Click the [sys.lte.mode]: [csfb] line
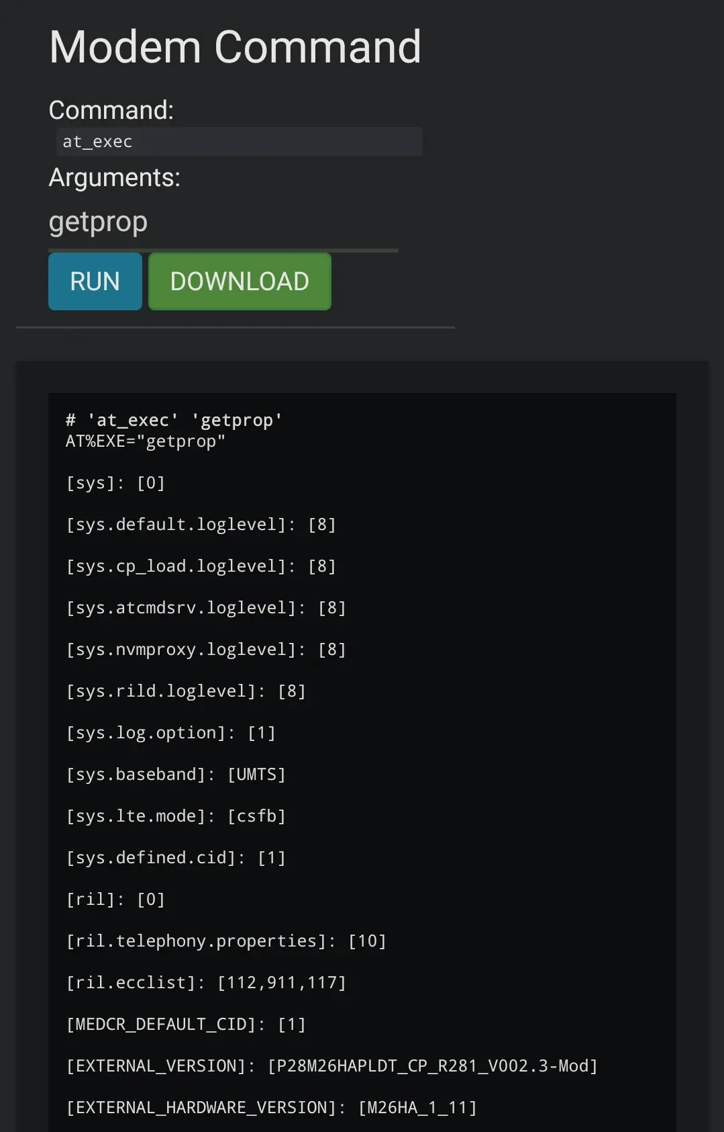Viewport: 724px width, 1132px height. (x=176, y=816)
